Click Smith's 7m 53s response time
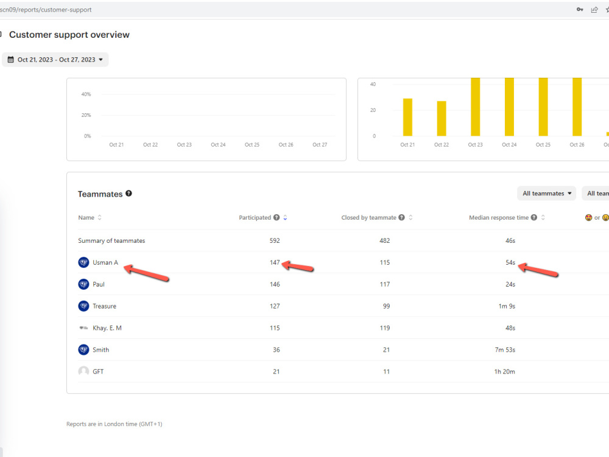Viewport: 609px width, 457px height. point(505,349)
